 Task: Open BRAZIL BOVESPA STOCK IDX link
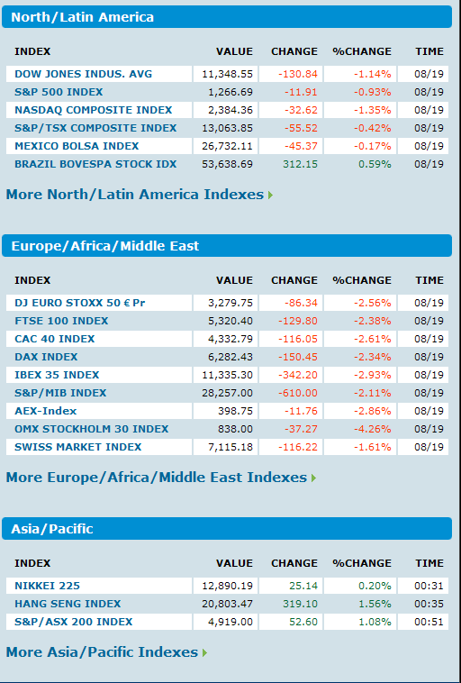tap(95, 164)
